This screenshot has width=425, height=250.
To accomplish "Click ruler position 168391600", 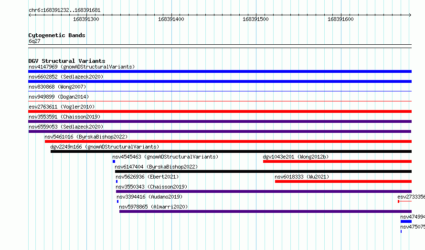I will coord(340,19).
